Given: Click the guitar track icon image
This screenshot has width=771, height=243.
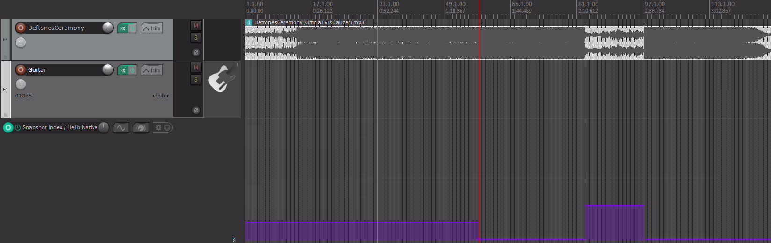Looking at the screenshot, I should (222, 78).
